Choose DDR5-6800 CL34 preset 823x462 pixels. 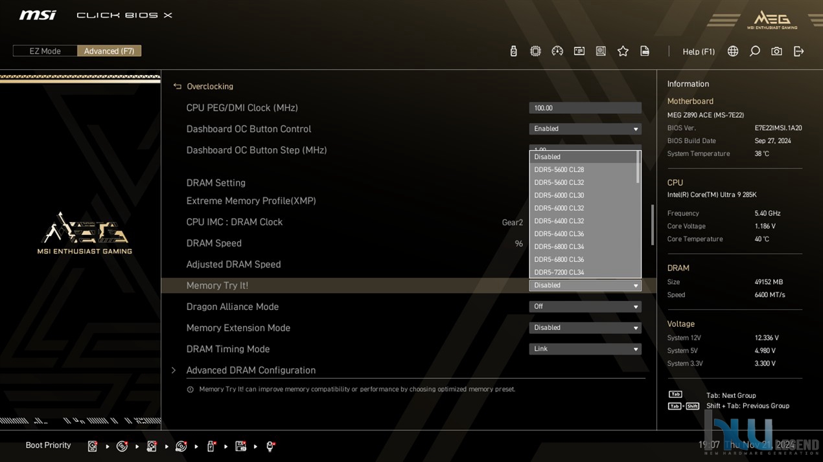(583, 247)
